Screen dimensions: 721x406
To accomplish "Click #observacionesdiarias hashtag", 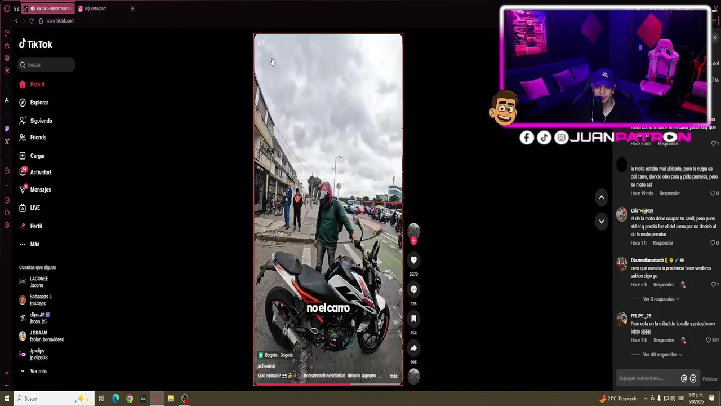I will (x=324, y=376).
